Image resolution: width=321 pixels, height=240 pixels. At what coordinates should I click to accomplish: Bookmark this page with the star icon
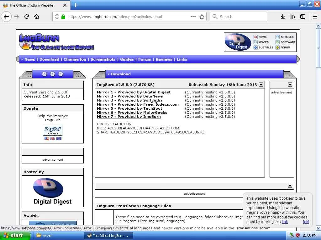pyautogui.click(x=202, y=17)
